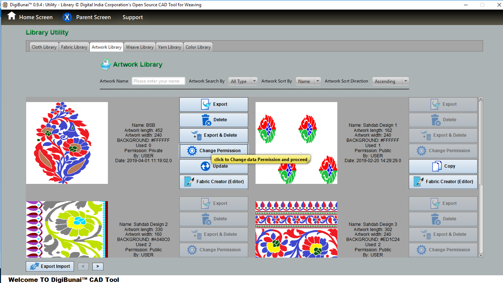Switch to the Color Library tab

coord(198,47)
